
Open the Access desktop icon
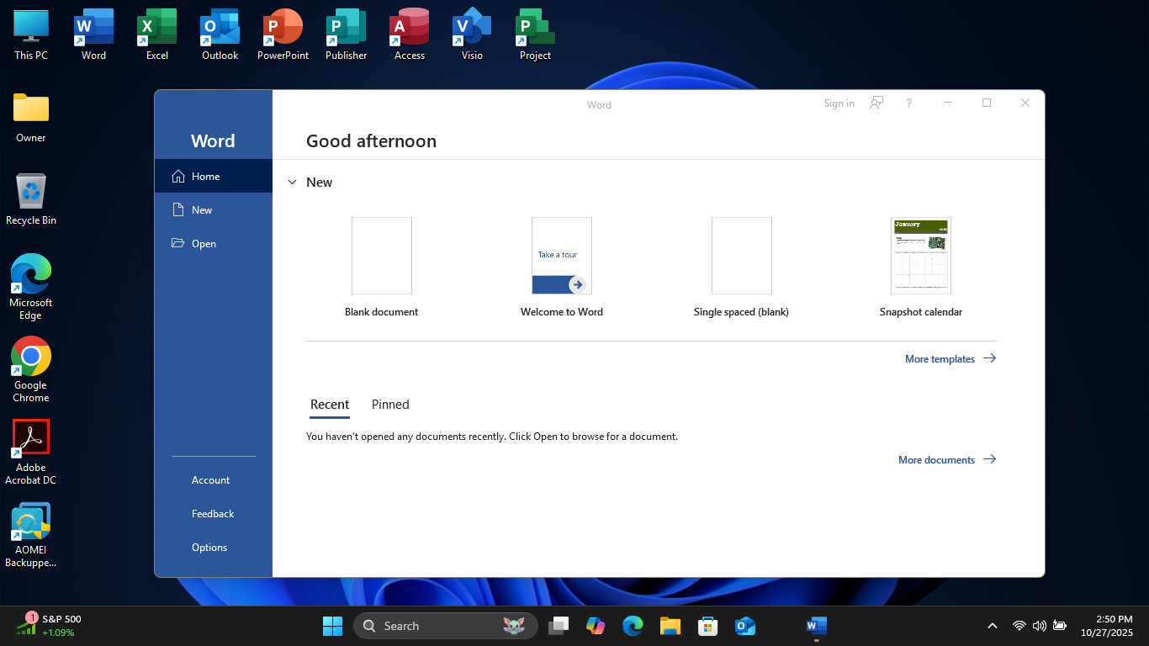(x=409, y=34)
